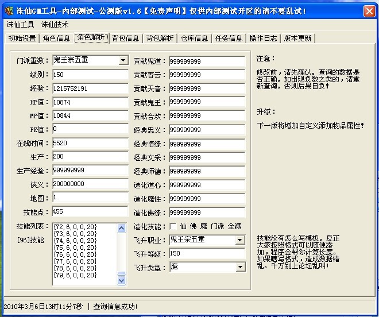Switch to the 初始设置 tab
379x317 pixels.
point(22,38)
